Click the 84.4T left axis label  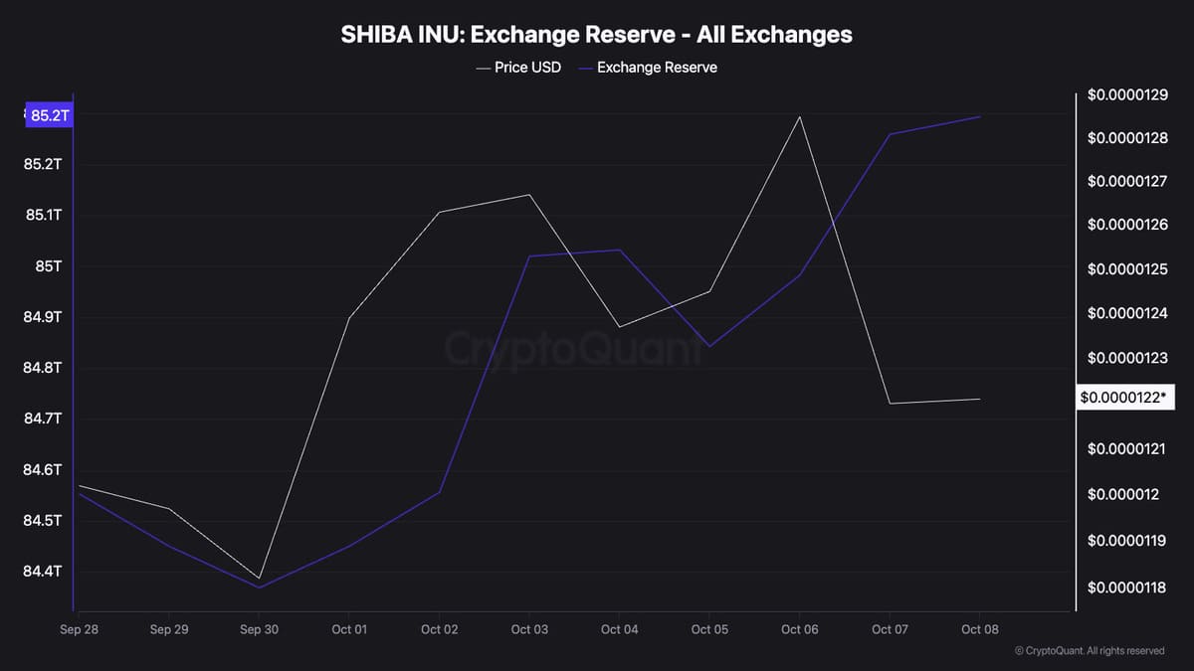pyautogui.click(x=42, y=572)
